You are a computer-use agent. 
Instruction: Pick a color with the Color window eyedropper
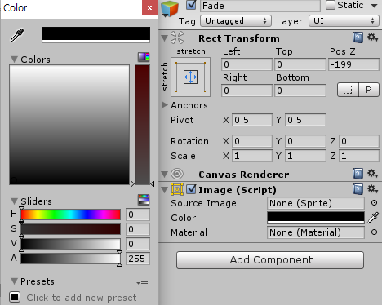(17, 35)
